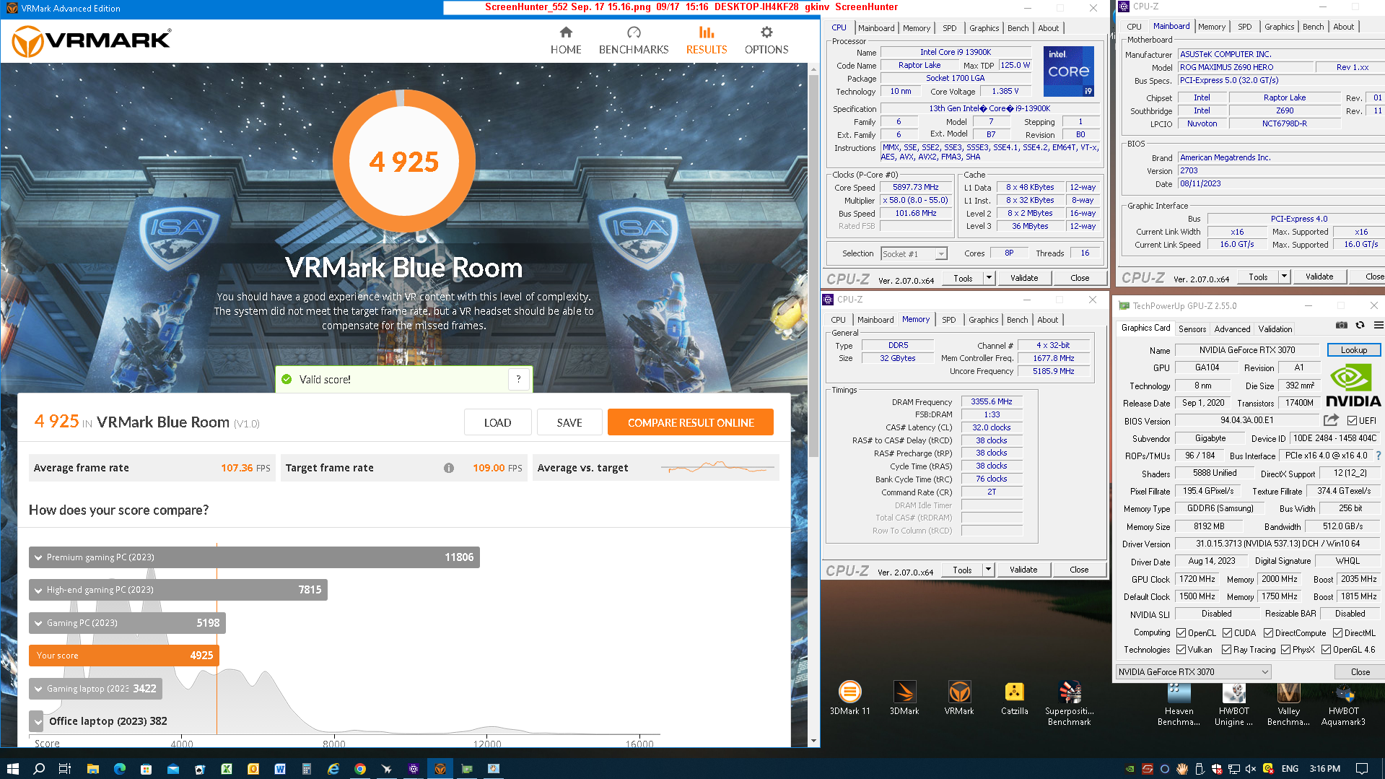Open the Tools dropdown arrow in the CPU-Z CPU window
Image resolution: width=1385 pixels, height=779 pixels.
(x=989, y=278)
